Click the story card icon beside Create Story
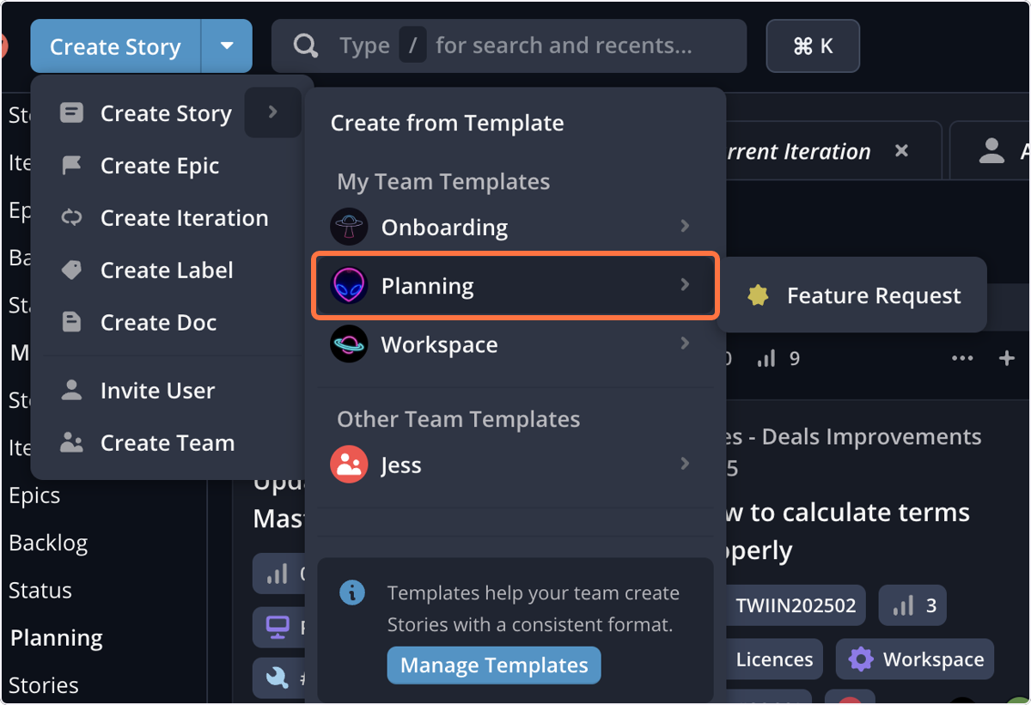Screen dimensions: 1031x705 pos(72,112)
